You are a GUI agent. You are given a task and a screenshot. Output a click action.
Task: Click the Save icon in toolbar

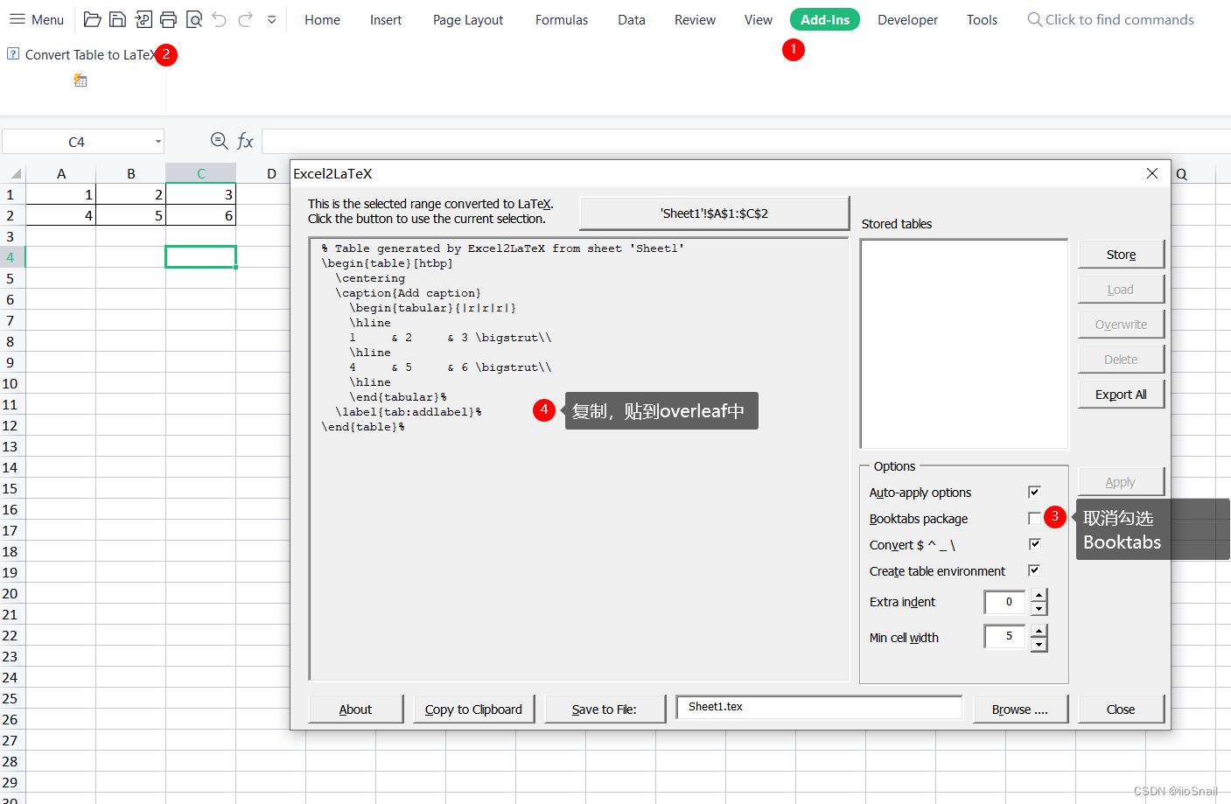click(x=117, y=19)
